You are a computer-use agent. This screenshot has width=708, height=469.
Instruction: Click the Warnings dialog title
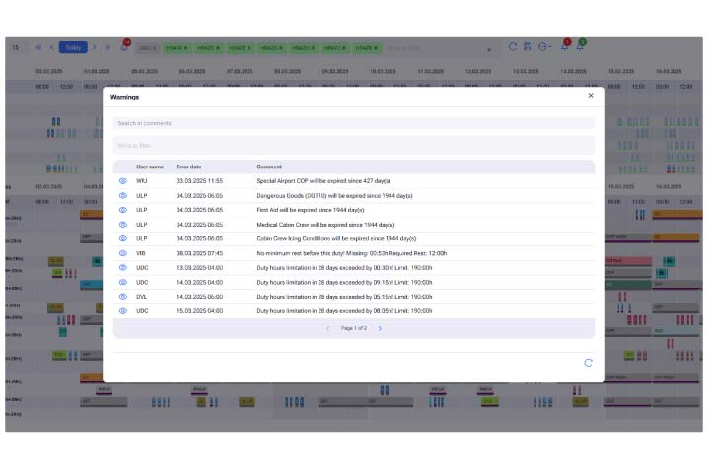[x=124, y=97]
